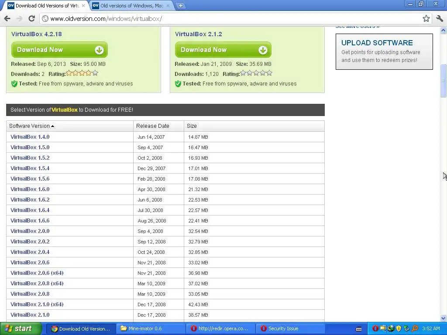This screenshot has width=447, height=335.
Task: Open VirtualBox 1.6.4 version link
Action: (30, 210)
